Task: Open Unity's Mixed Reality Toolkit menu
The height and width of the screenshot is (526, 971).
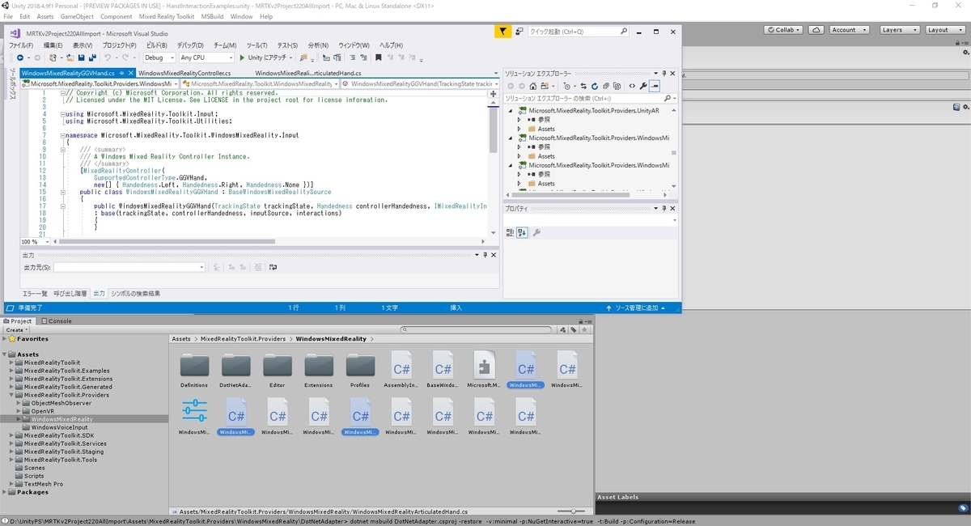Action: [167, 16]
